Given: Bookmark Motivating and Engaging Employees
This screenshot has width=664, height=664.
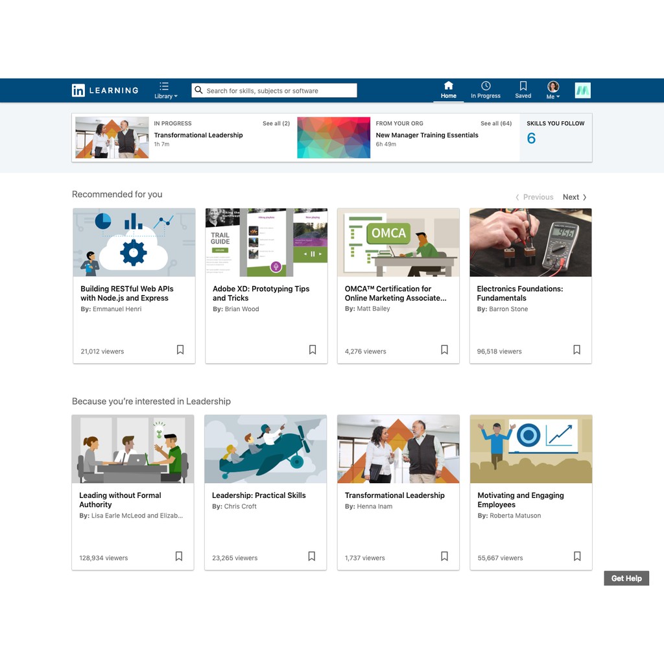Looking at the screenshot, I should tap(577, 556).
